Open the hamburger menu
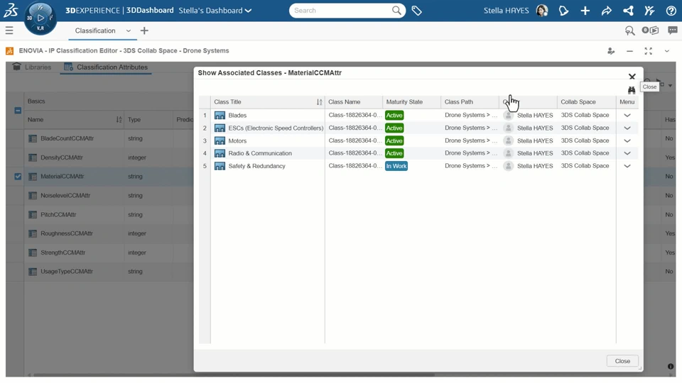This screenshot has width=682, height=383. tap(9, 30)
